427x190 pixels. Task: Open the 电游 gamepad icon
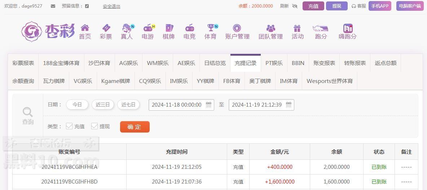tap(148, 28)
